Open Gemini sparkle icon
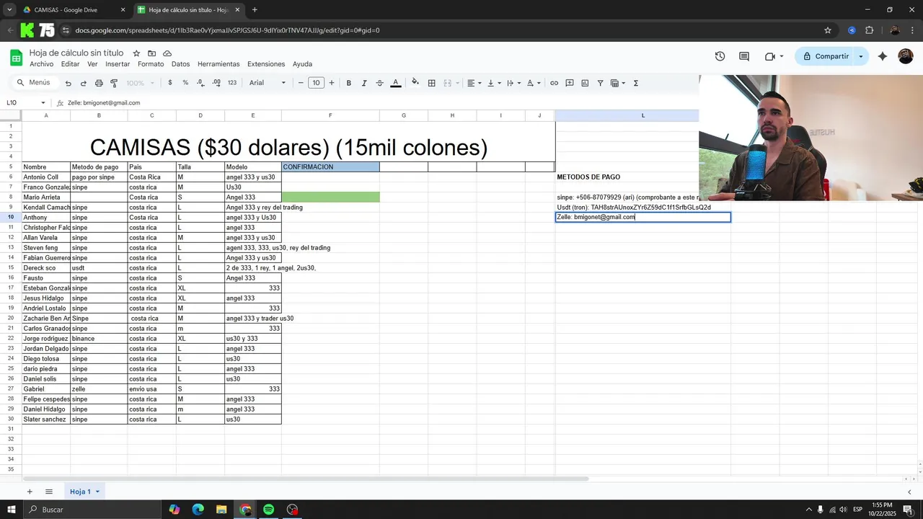Viewport: 923px width, 519px height. click(x=882, y=56)
